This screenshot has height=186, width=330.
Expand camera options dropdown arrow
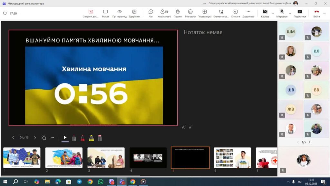pyautogui.click(x=273, y=14)
